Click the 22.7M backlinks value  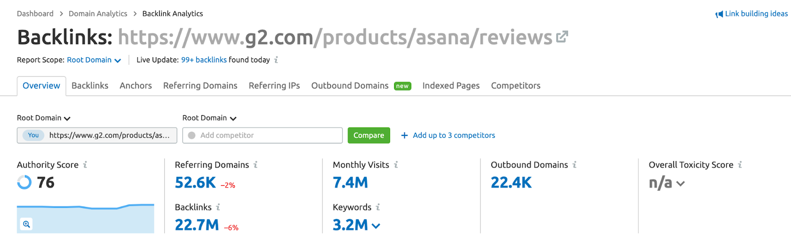[x=197, y=225]
